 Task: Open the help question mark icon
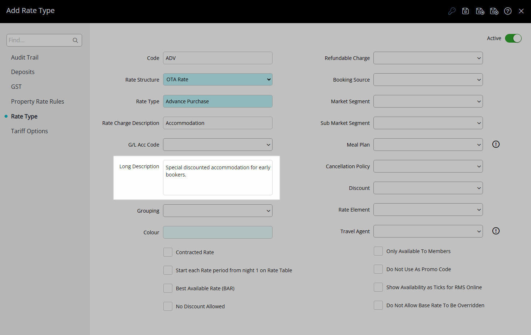[508, 11]
